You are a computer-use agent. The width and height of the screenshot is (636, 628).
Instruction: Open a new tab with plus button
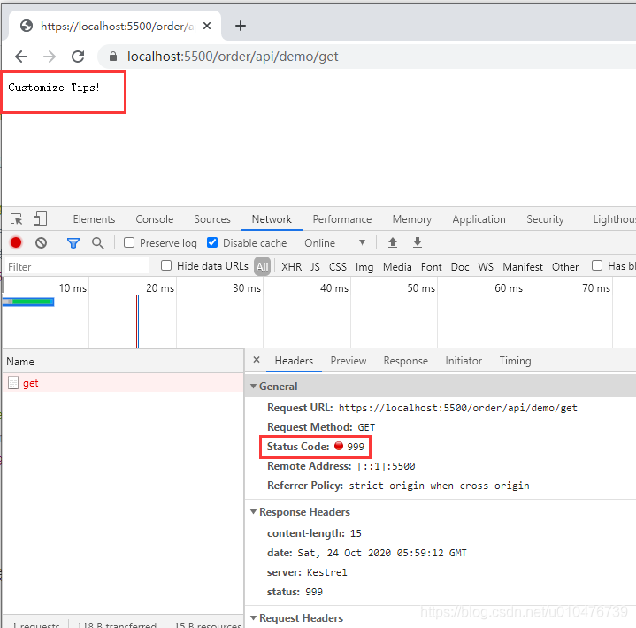point(241,26)
